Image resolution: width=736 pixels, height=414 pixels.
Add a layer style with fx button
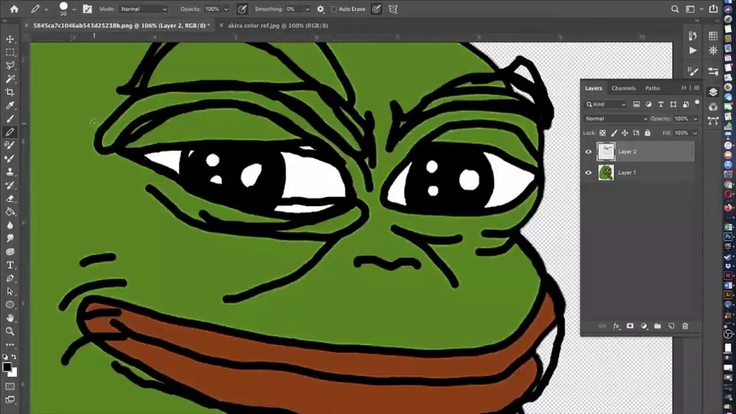coord(616,326)
